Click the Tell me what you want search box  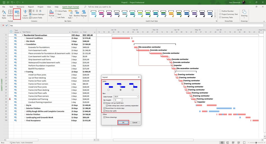(99, 7)
